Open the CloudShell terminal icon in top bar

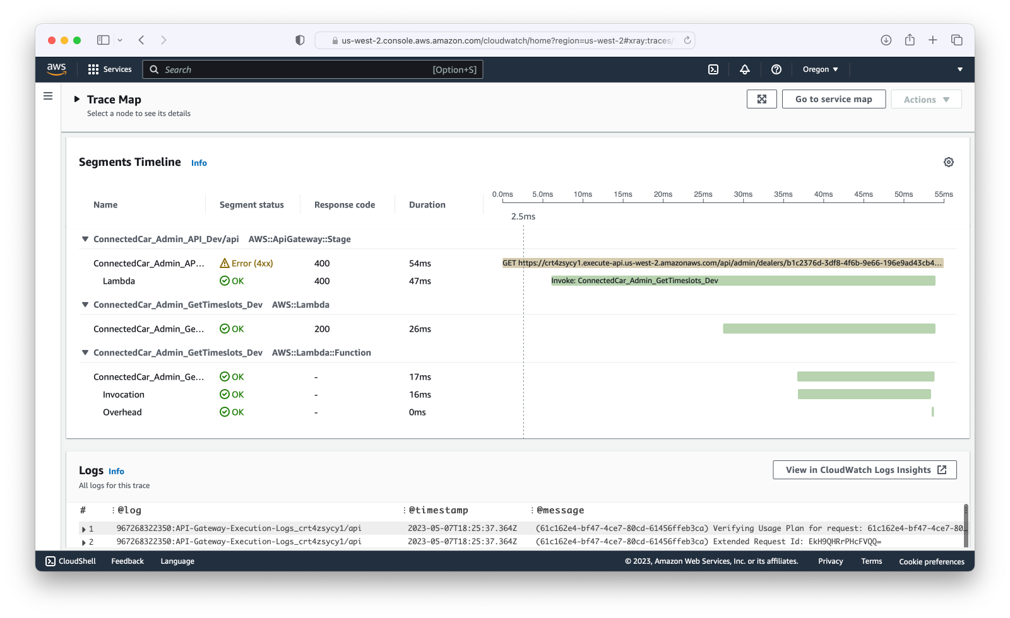(713, 69)
